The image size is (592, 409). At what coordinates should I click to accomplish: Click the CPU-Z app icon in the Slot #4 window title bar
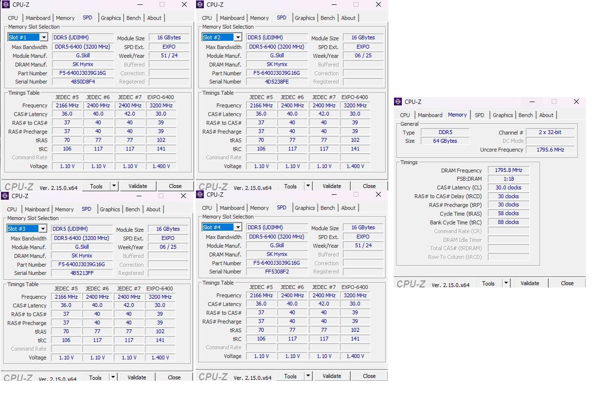tap(199, 194)
